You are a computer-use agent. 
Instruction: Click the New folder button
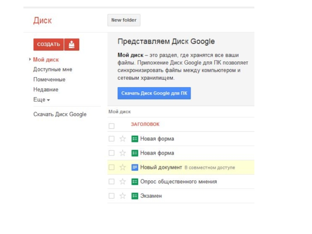click(124, 20)
